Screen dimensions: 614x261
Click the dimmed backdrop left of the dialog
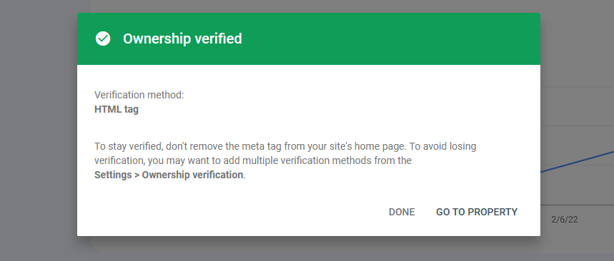click(x=39, y=130)
